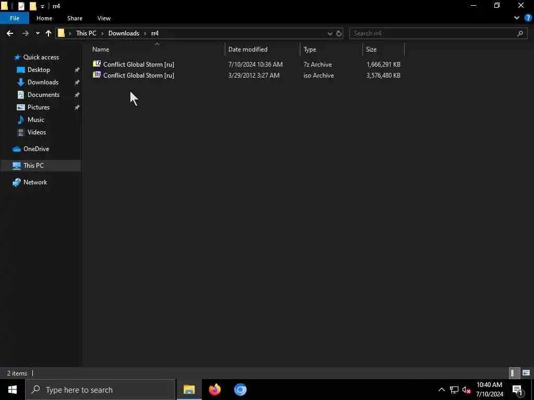Screen dimensions: 534x400
Task: Click the Pictures pin icon
Action: [x=77, y=107]
